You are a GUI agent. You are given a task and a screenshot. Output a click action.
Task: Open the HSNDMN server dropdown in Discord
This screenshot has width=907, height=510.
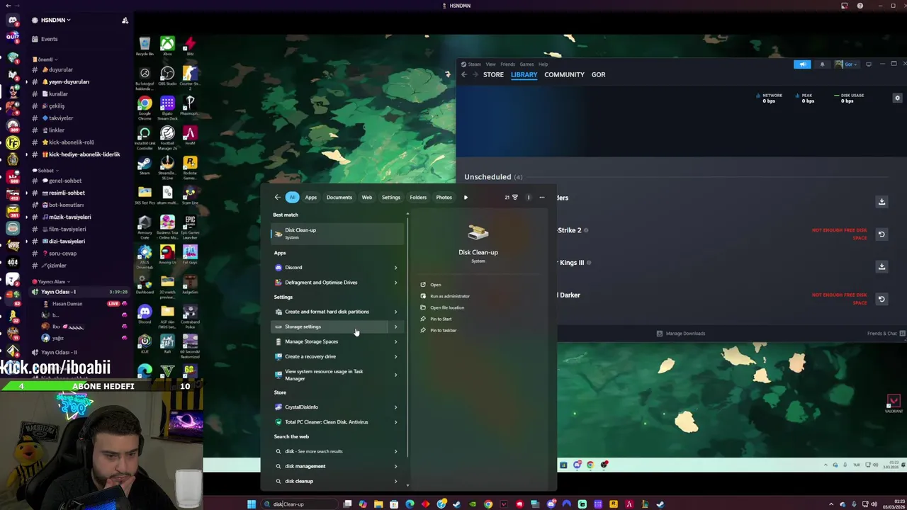[56, 20]
